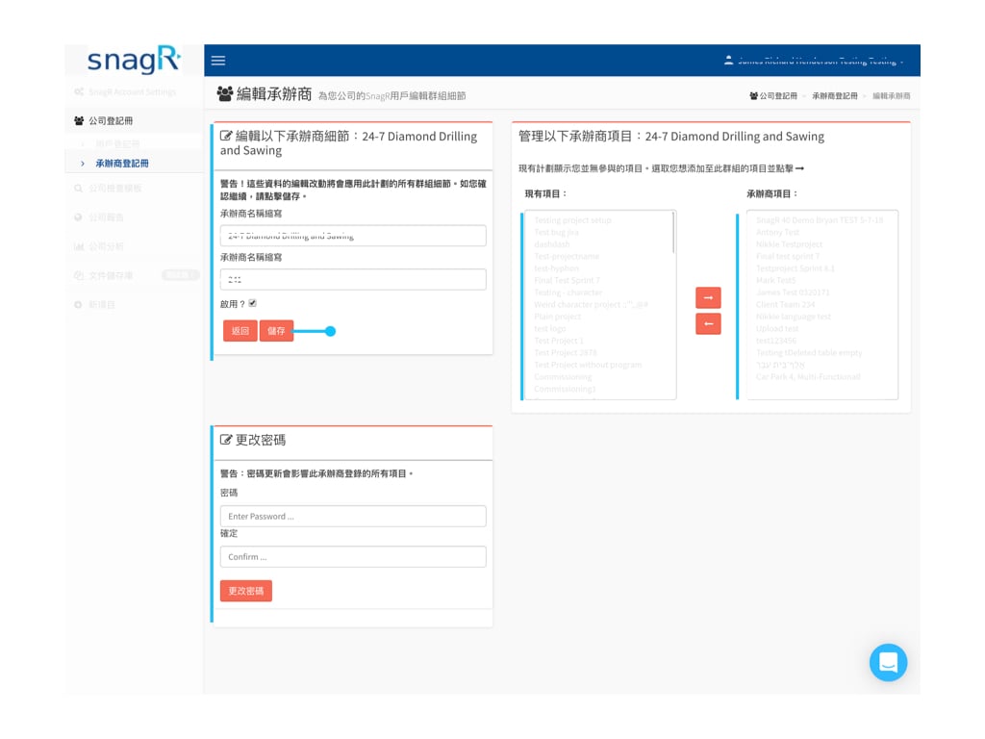Select 'Test Project without program' entry
Viewport: 985px width, 739px height.
point(588,365)
